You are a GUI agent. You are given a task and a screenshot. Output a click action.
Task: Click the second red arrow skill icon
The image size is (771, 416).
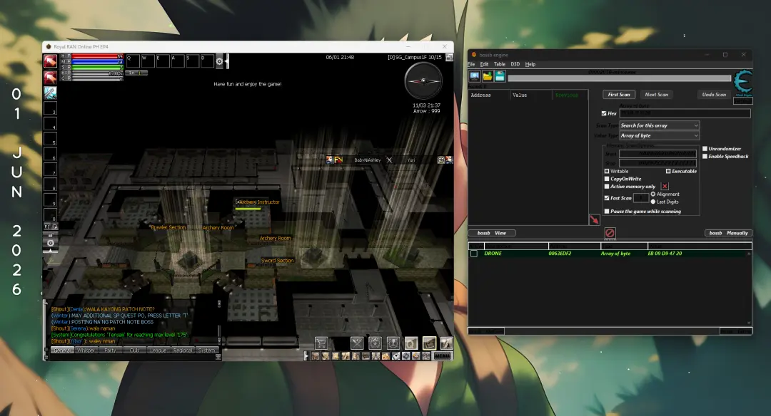point(50,76)
